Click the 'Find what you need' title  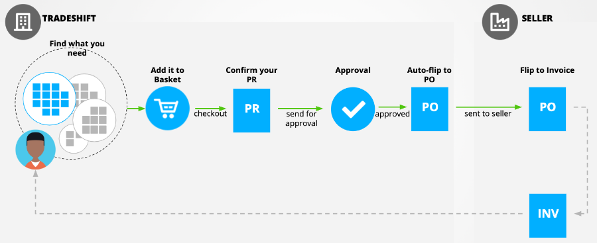pos(78,48)
